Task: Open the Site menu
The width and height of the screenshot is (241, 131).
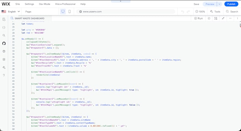Action: coord(18,4)
